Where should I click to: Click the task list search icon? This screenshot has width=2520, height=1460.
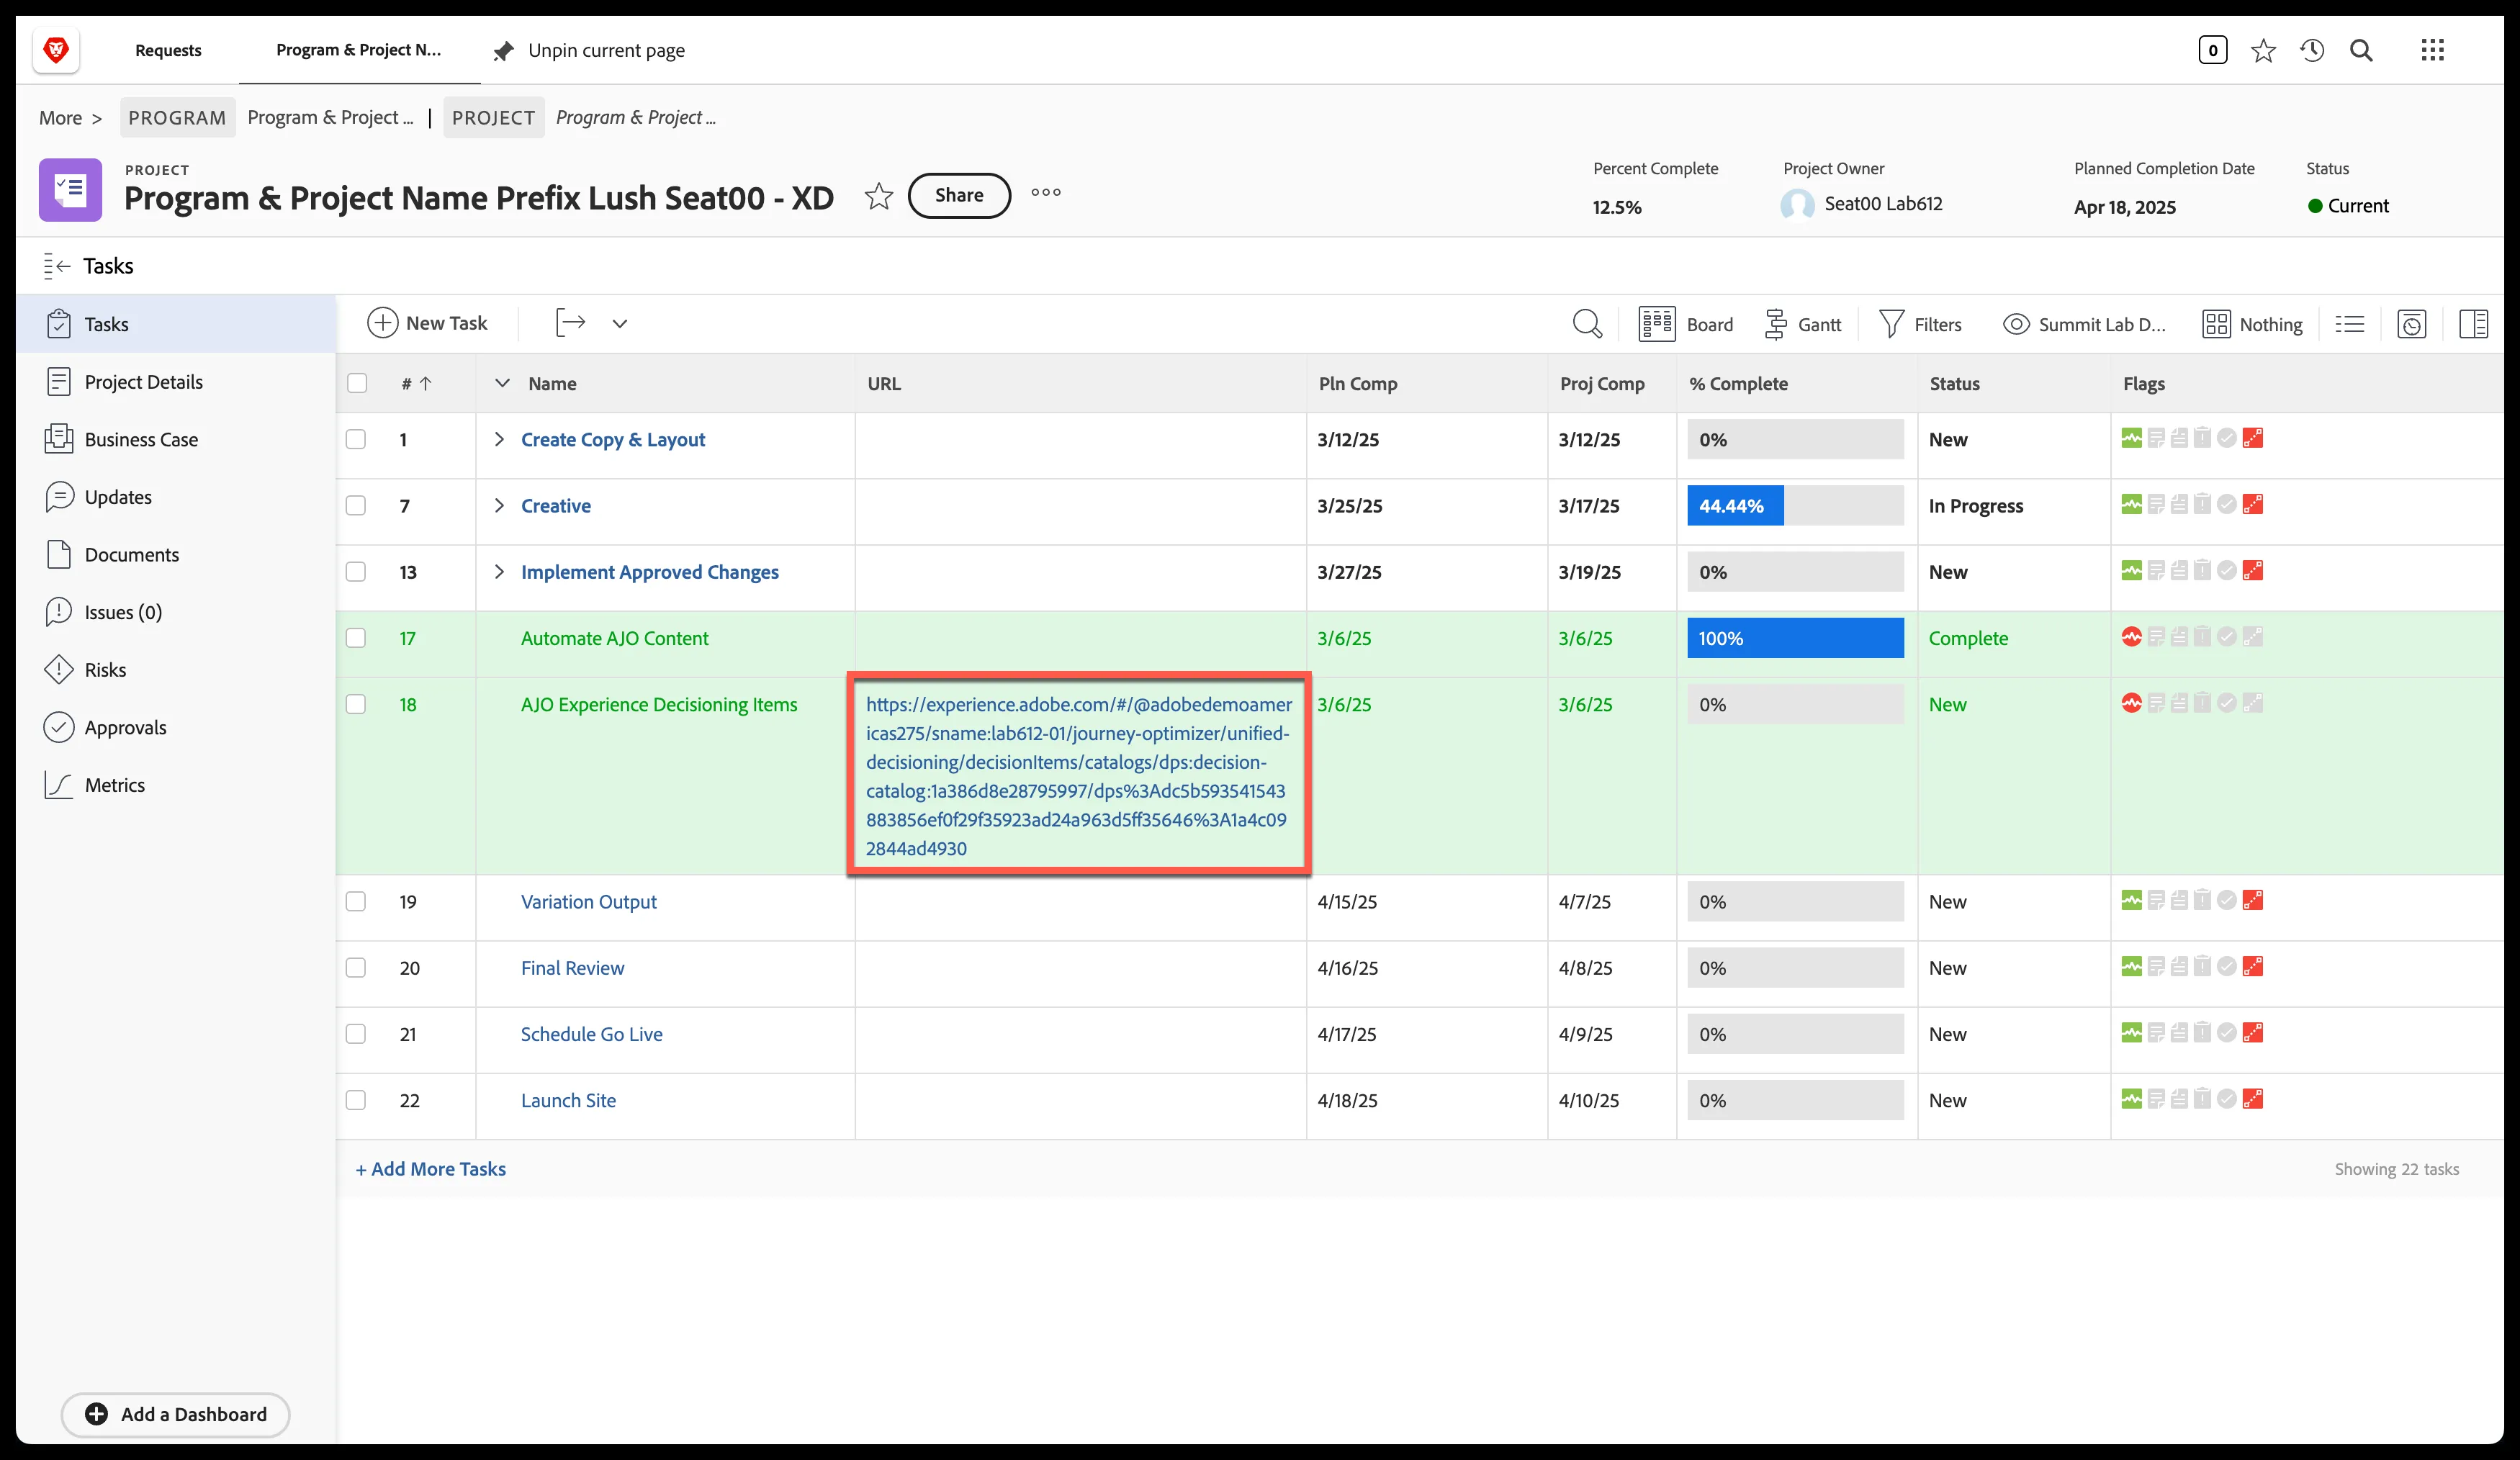pyautogui.click(x=1587, y=323)
